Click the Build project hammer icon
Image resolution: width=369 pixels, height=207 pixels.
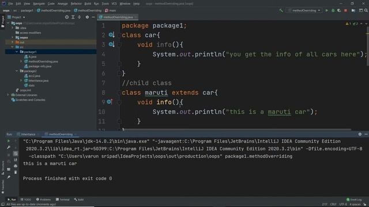point(281,10)
